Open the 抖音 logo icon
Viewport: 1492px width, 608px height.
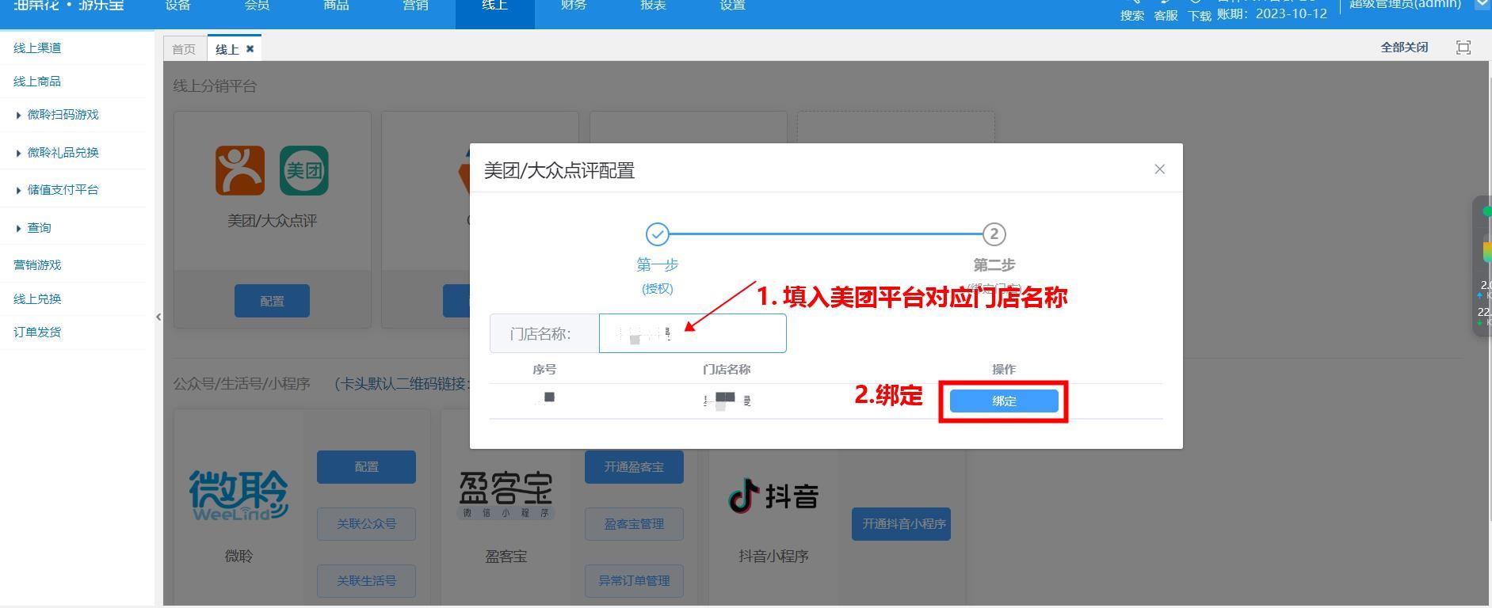[773, 496]
